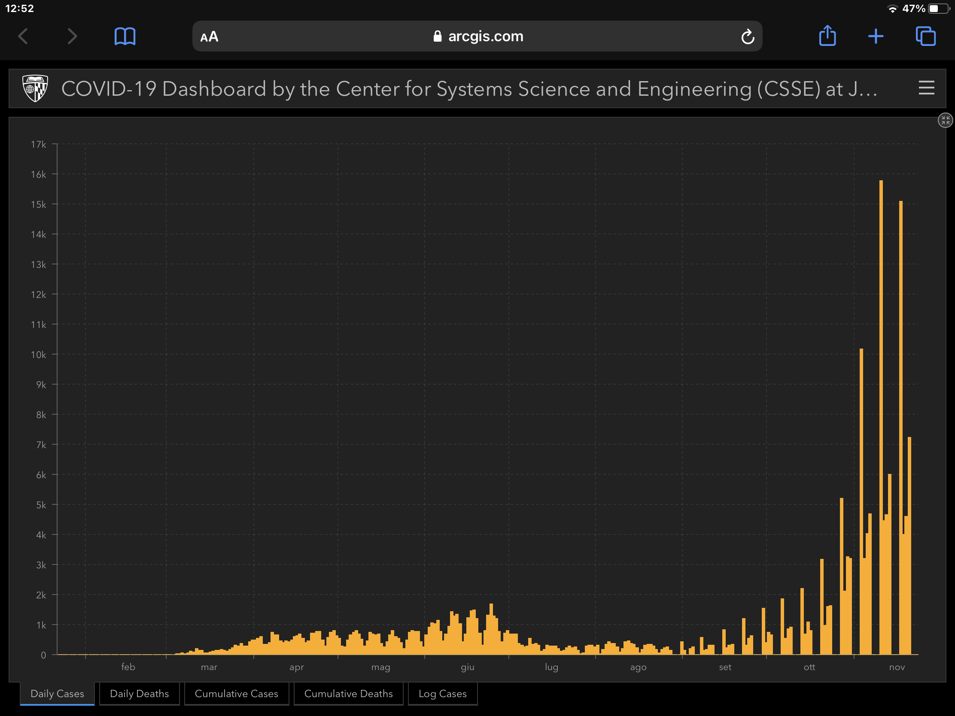
Task: Add a new tab with the plus icon
Action: pos(876,36)
